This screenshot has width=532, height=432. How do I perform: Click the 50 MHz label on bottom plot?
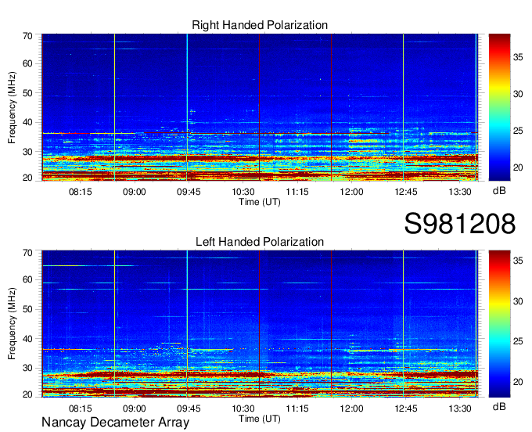coord(27,309)
